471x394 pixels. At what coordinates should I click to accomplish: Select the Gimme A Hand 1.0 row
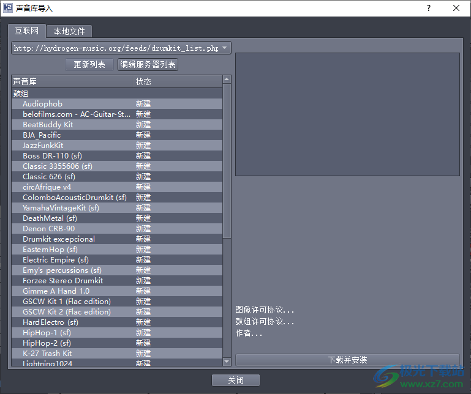point(117,291)
